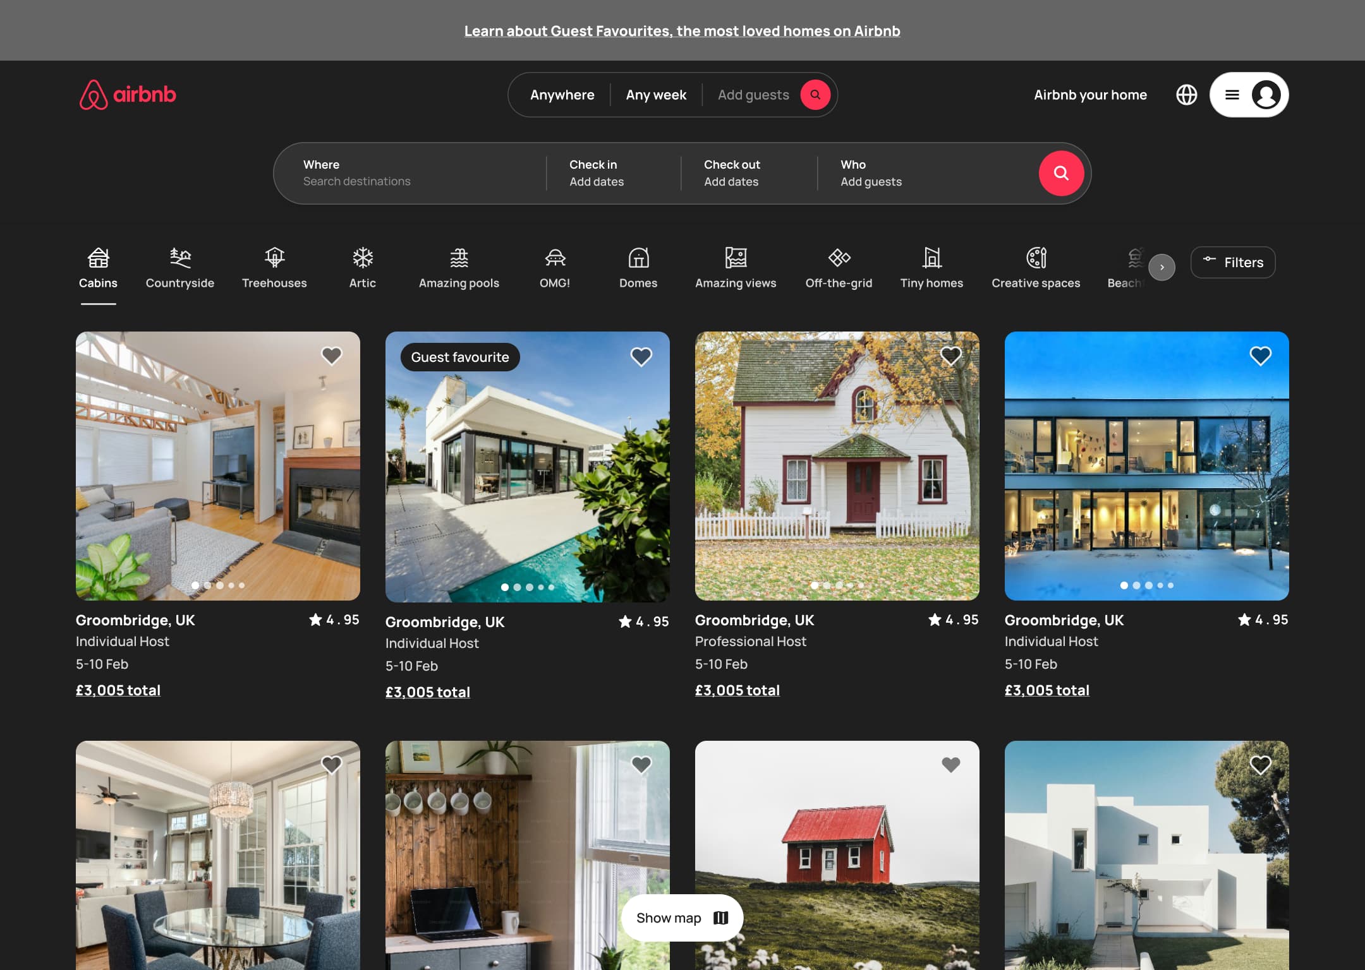Open Add guests in compact search bar
This screenshot has width=1365, height=970.
753,95
